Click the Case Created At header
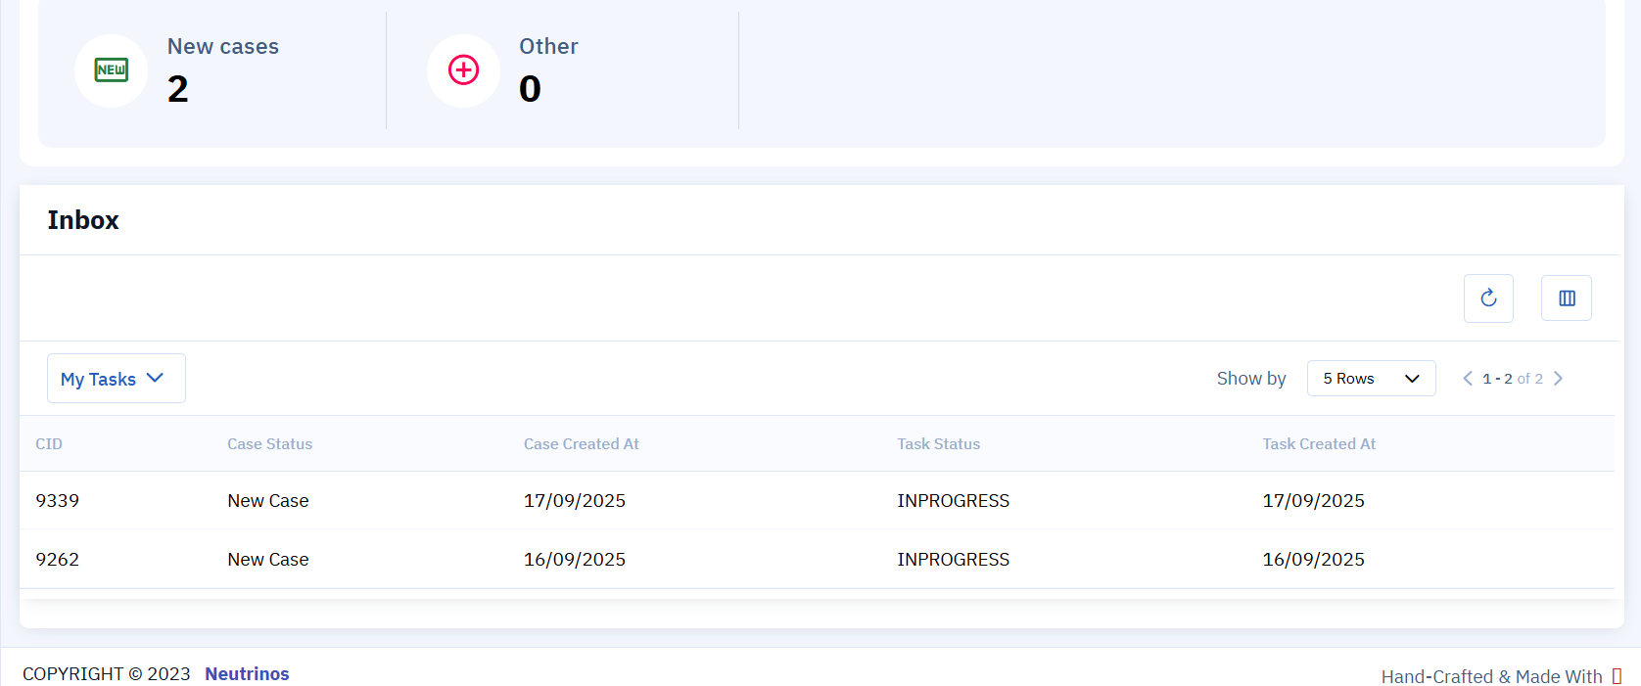The height and width of the screenshot is (686, 1641). click(x=581, y=444)
